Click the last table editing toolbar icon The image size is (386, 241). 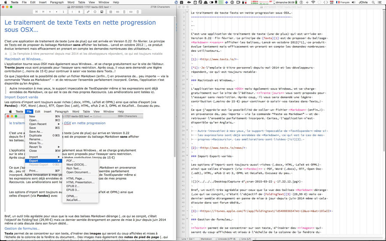[x=137, y=12]
